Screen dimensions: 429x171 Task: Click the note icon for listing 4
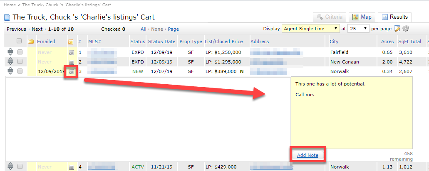click(71, 167)
